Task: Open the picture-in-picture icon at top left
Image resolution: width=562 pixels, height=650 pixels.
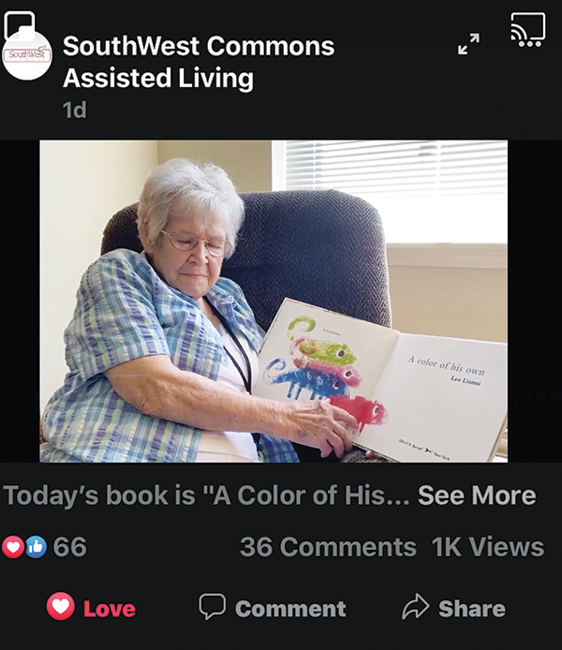Action: 19,24
